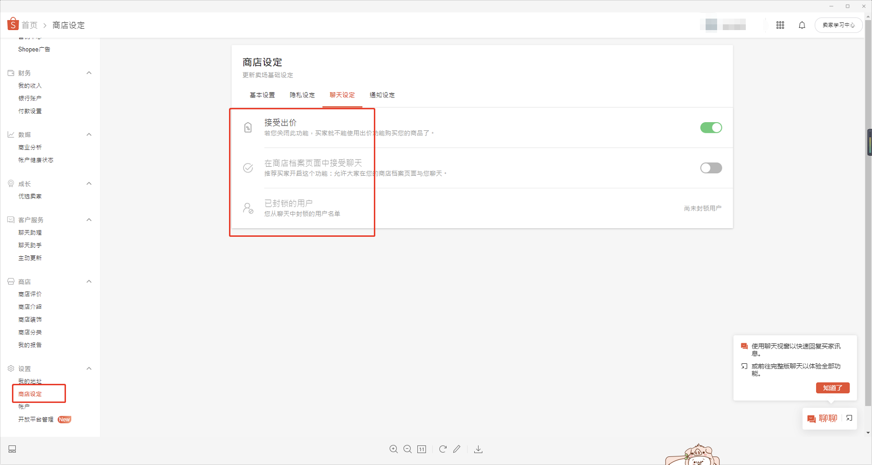Open 帐户健康状态 in the sidebar
Image resolution: width=872 pixels, height=465 pixels.
[36, 160]
